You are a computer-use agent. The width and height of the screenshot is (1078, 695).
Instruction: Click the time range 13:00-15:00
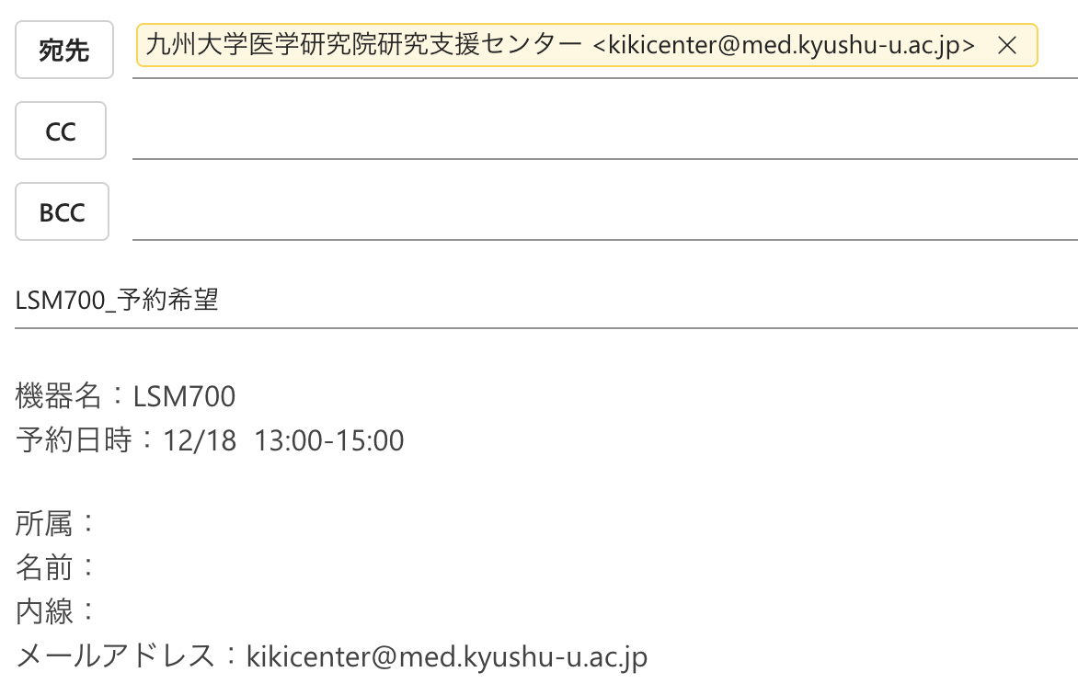click(329, 441)
